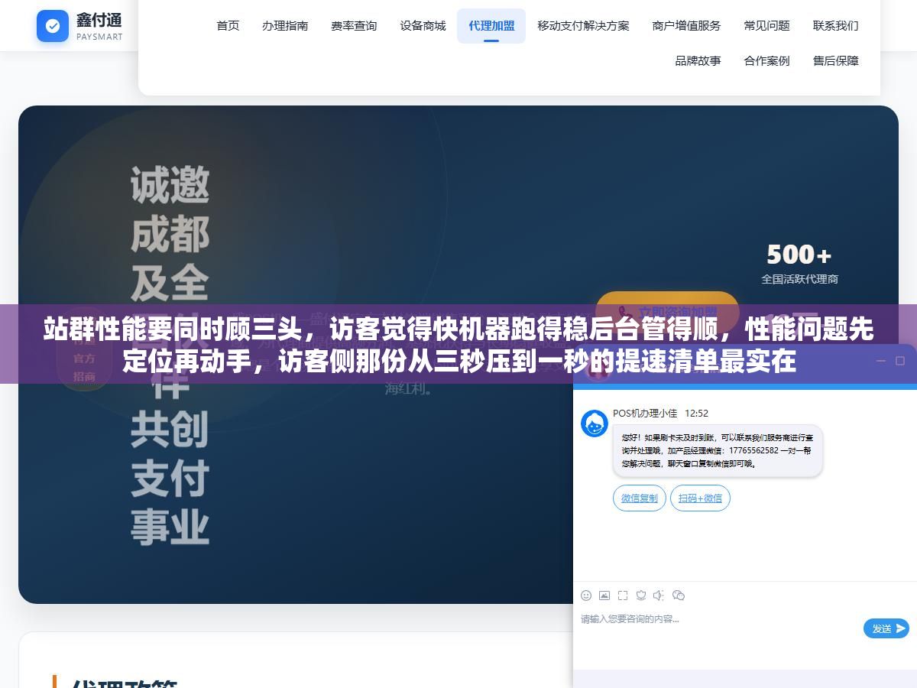
Task: Click the POS机办理小佳 agent avatar
Action: [595, 424]
